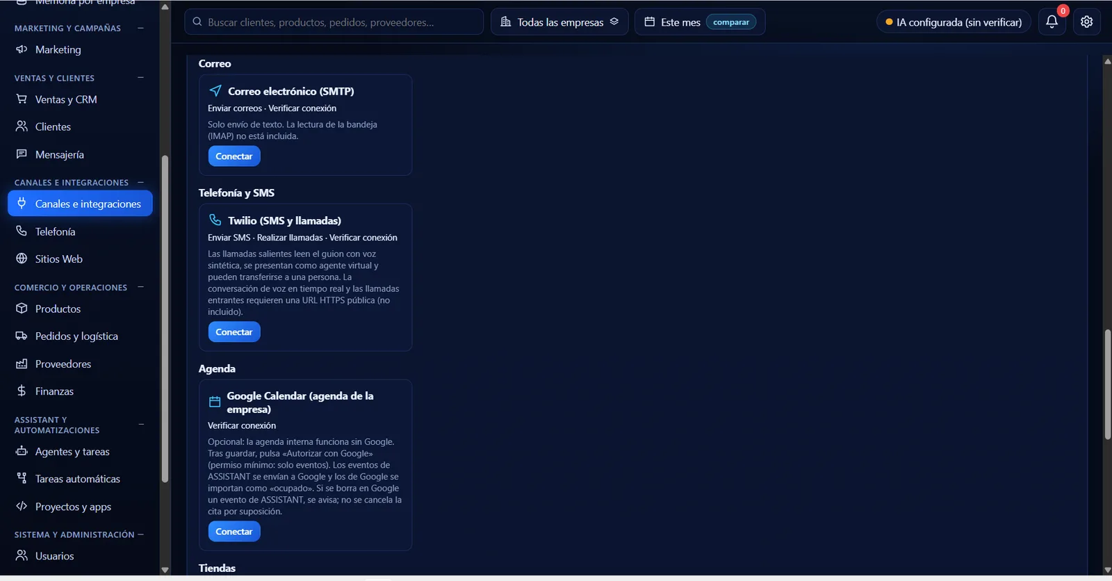Collapse the Sistema y Administración section
Image resolution: width=1112 pixels, height=581 pixels.
tap(140, 534)
